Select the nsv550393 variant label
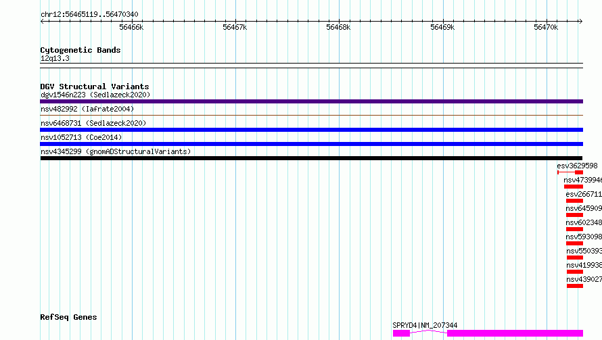 click(584, 251)
